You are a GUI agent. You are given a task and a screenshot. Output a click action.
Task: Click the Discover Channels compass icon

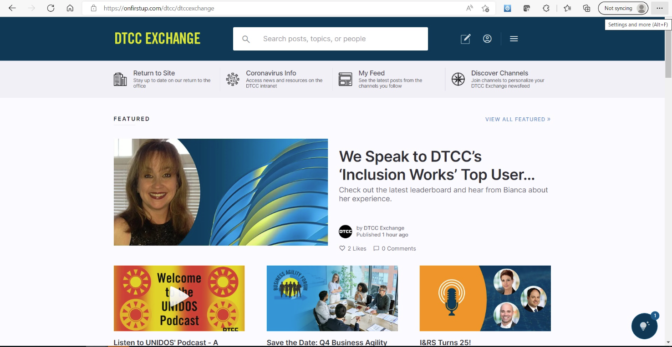tap(458, 79)
